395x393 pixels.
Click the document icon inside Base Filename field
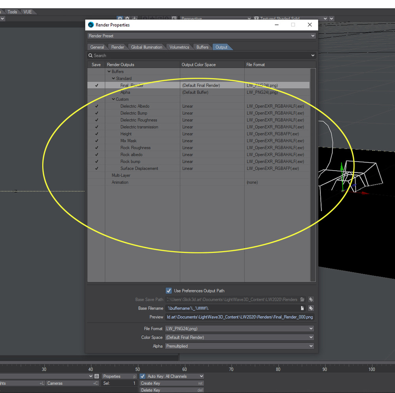[x=302, y=308]
